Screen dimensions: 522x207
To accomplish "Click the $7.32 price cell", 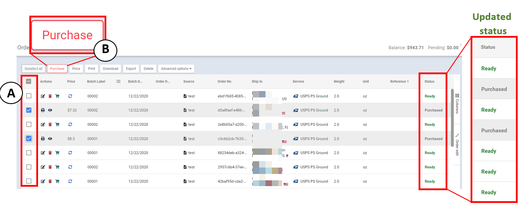I will [x=72, y=110].
